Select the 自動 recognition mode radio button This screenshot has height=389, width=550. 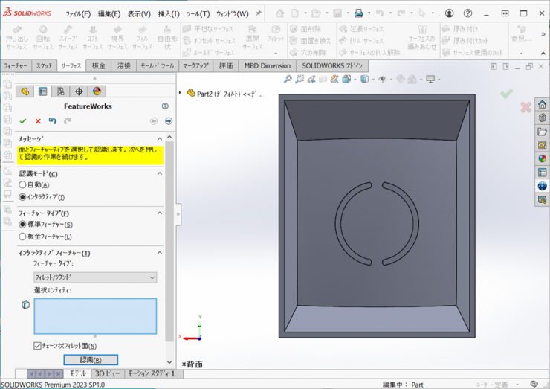[x=23, y=184]
